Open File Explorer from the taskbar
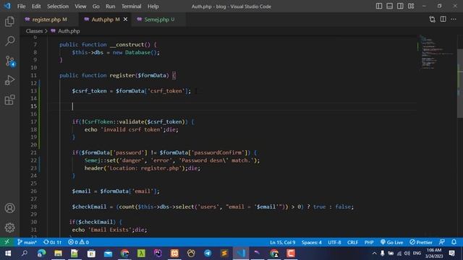This screenshot has height=260, width=463. (x=58, y=253)
